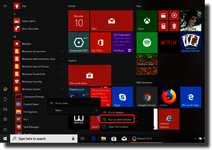Activate microphone voice search
This screenshot has width=212, height=150.
[73, 139]
